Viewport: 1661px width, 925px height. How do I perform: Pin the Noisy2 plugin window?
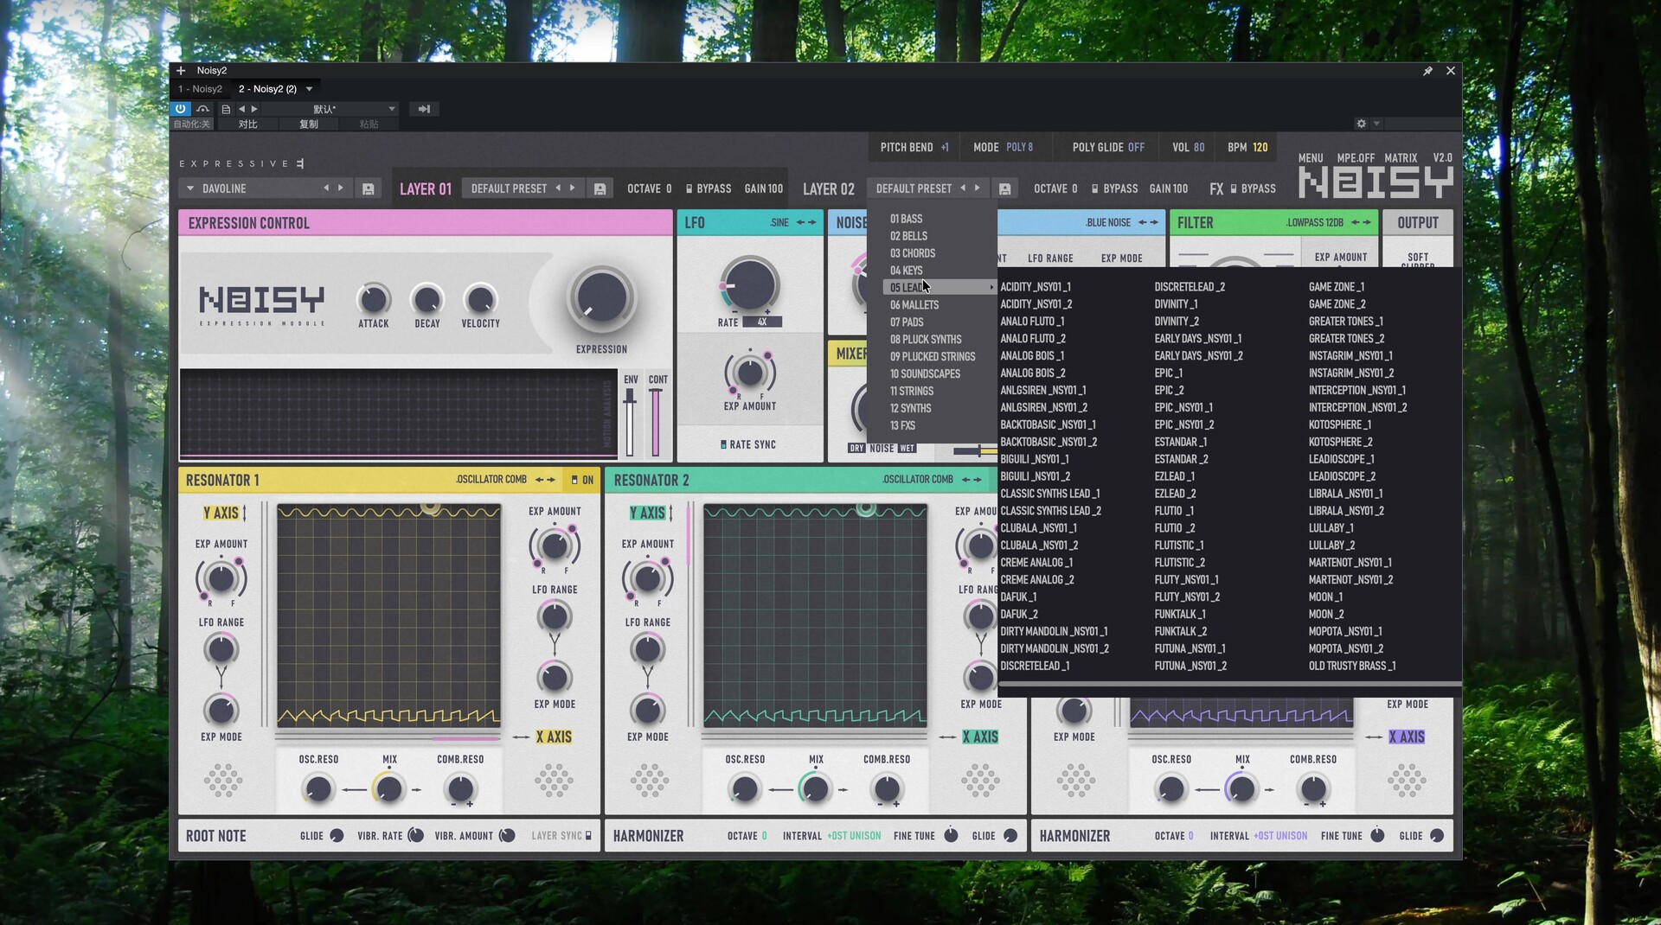click(x=1427, y=71)
